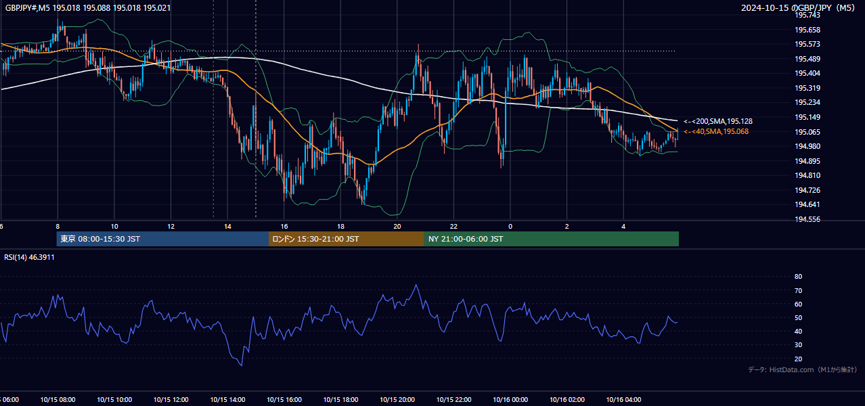Click the RSI(14) 46.3911 indicator label

[30, 257]
